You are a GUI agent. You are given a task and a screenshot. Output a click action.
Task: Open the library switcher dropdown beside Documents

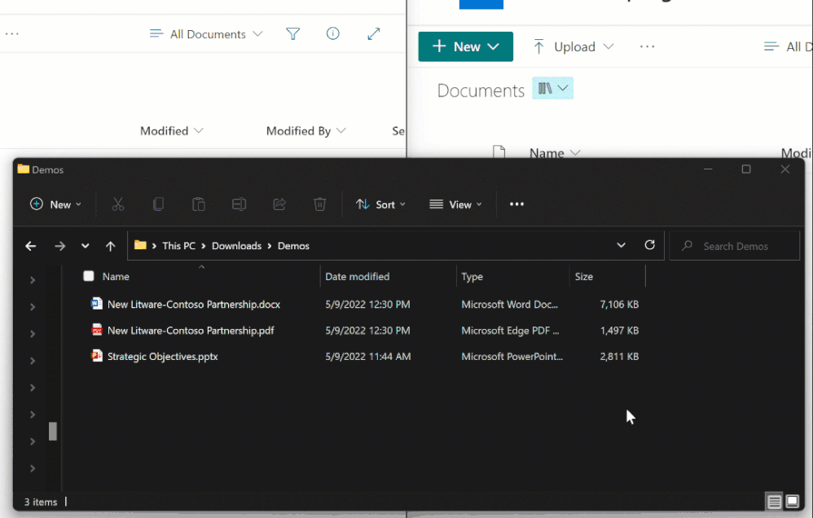point(552,88)
